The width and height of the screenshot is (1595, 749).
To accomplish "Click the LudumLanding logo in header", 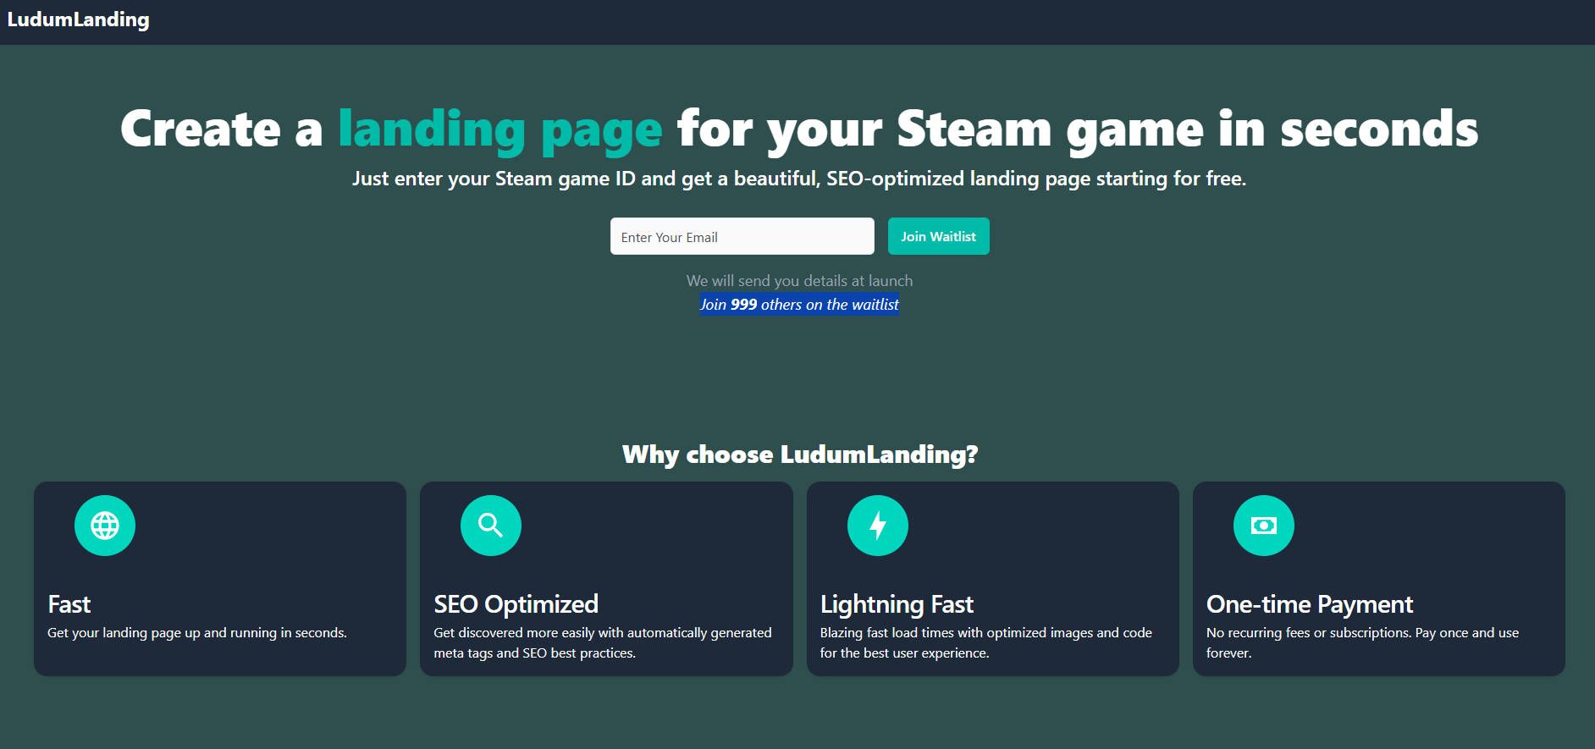I will (78, 19).
